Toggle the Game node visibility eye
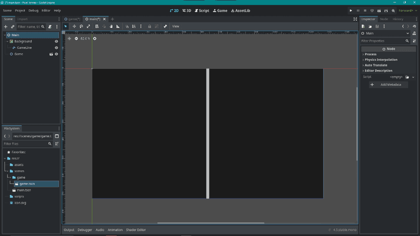The height and width of the screenshot is (236, 420). tap(56, 54)
